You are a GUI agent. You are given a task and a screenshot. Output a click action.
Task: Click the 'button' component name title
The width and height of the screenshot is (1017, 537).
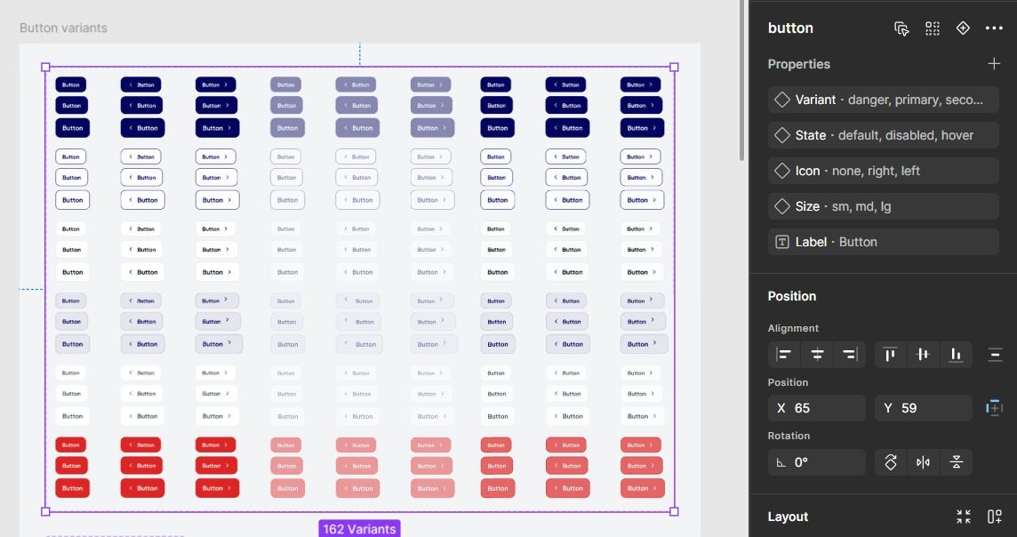coord(790,28)
